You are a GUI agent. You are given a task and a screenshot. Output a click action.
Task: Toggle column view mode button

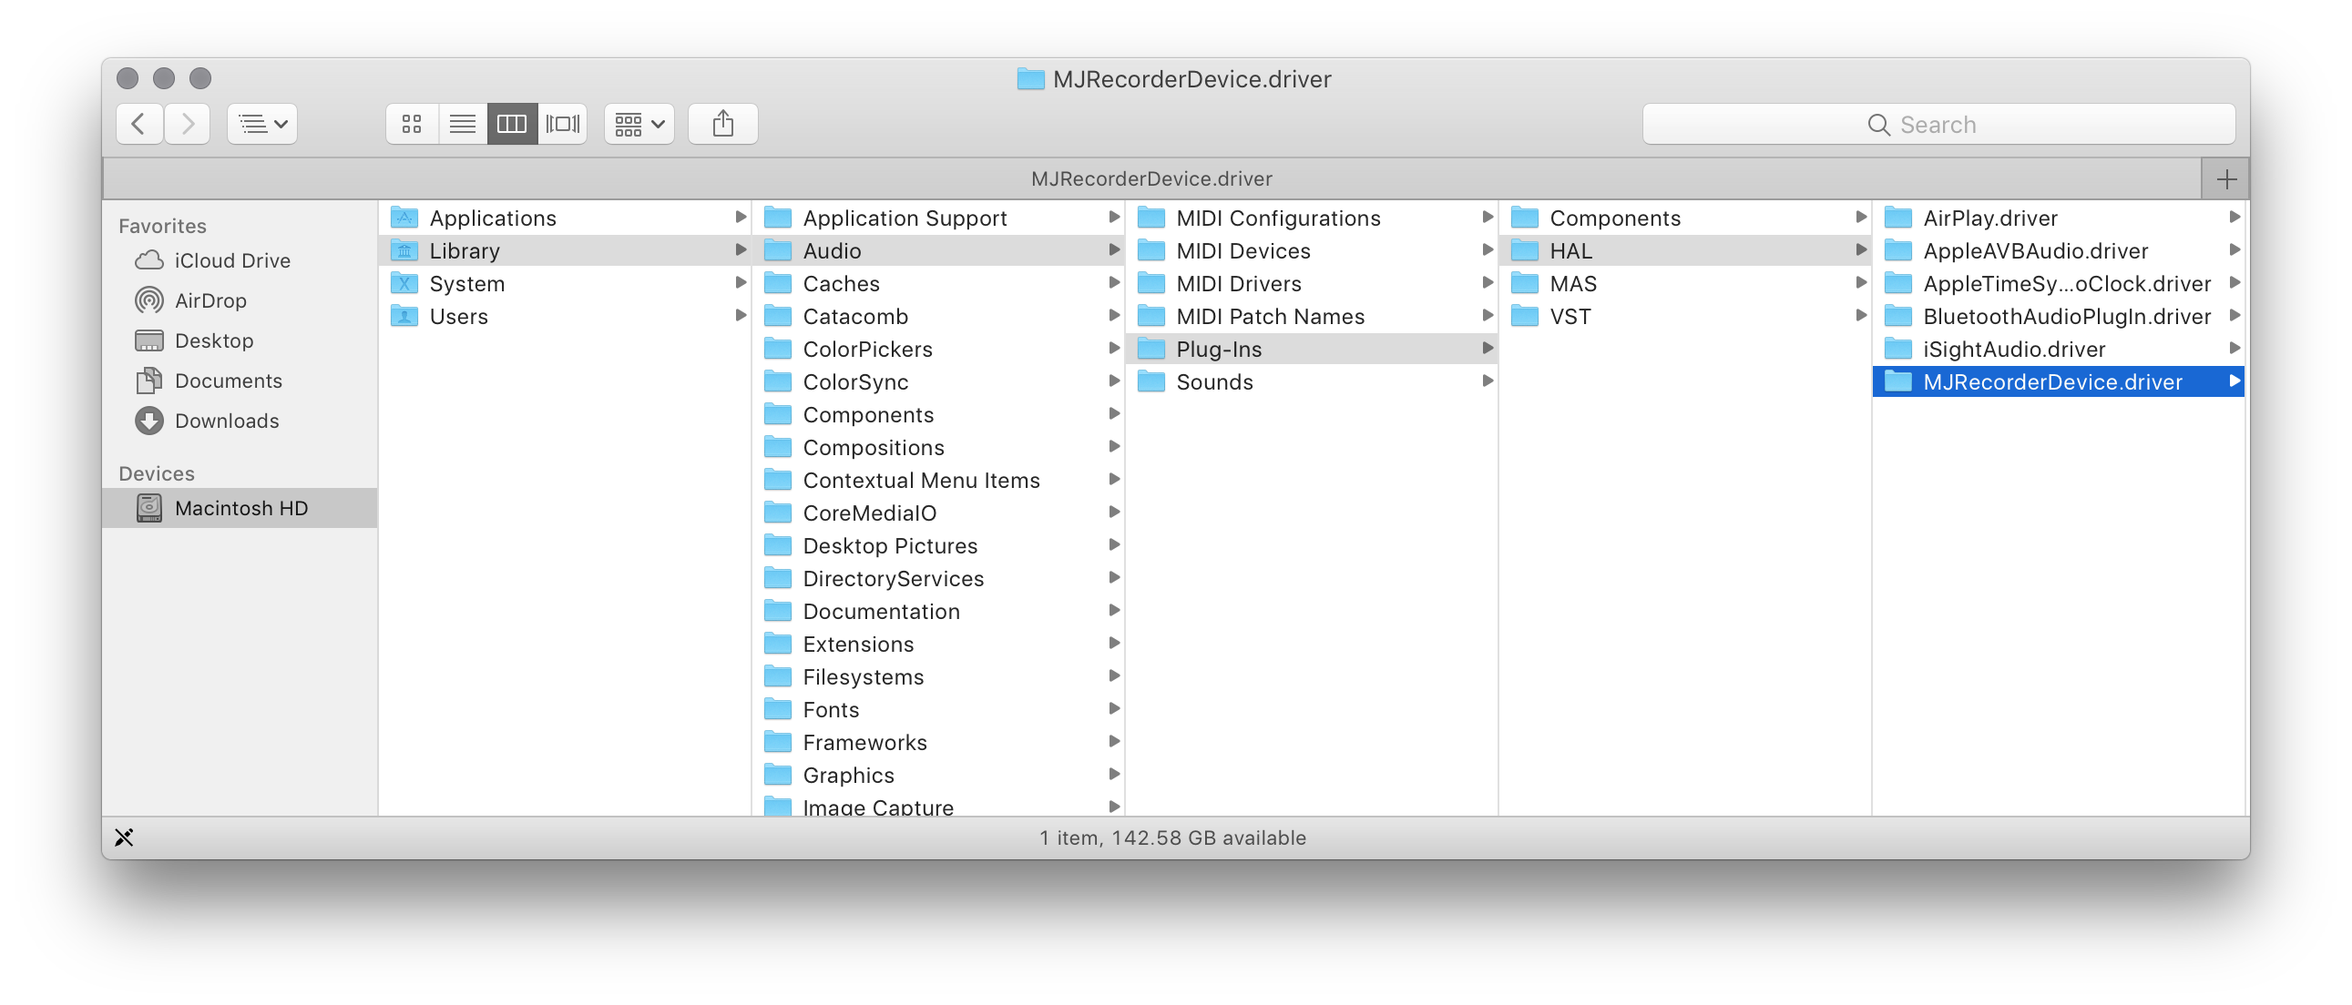click(x=511, y=124)
